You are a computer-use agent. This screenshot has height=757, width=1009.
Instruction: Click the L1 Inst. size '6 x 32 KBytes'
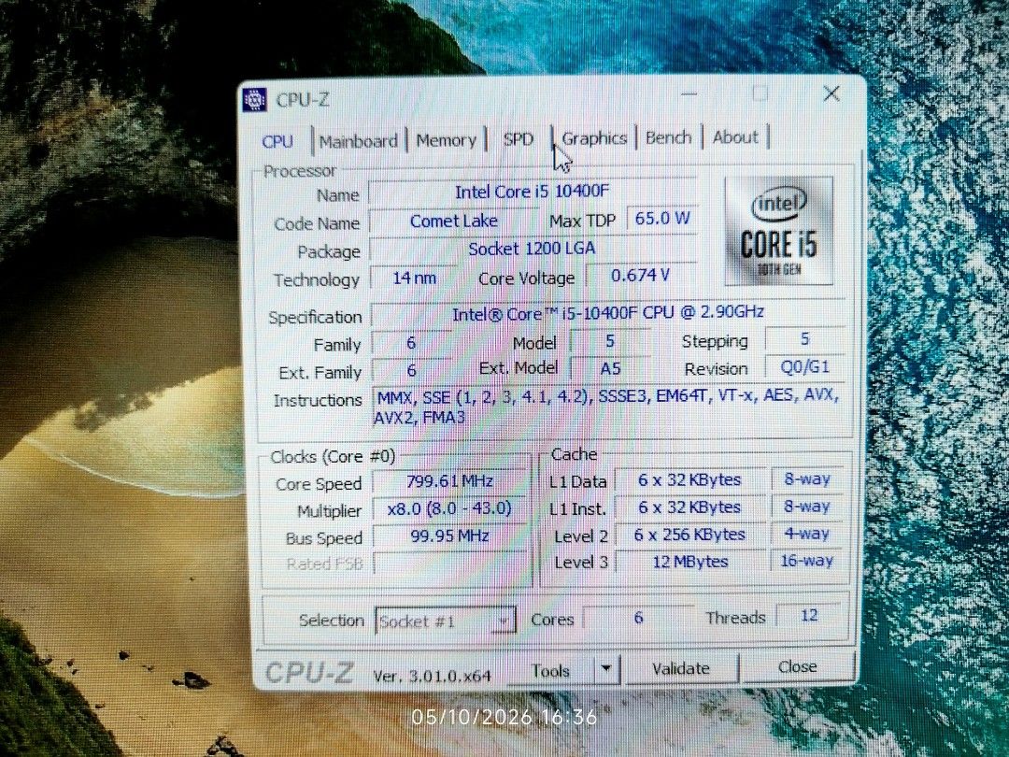(x=689, y=507)
